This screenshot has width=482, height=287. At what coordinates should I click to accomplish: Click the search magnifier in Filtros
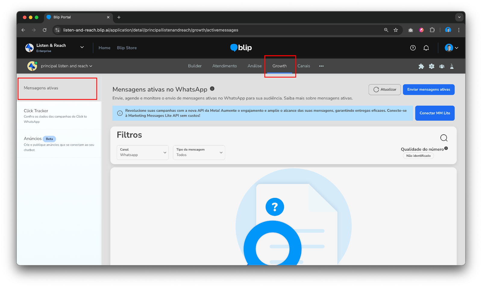pos(444,138)
